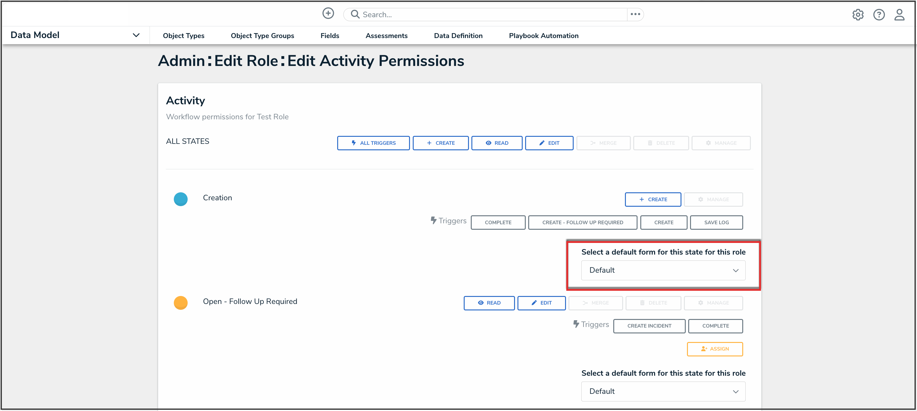Click the blue Creation state color circle
This screenshot has height=411, width=917.
coord(181,199)
